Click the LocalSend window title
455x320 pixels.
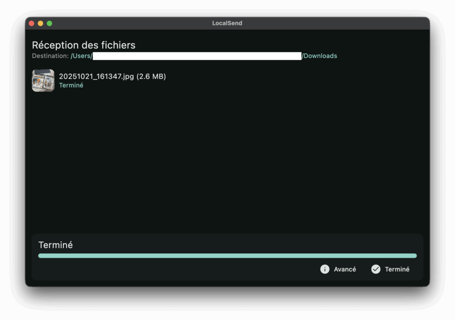tap(227, 23)
